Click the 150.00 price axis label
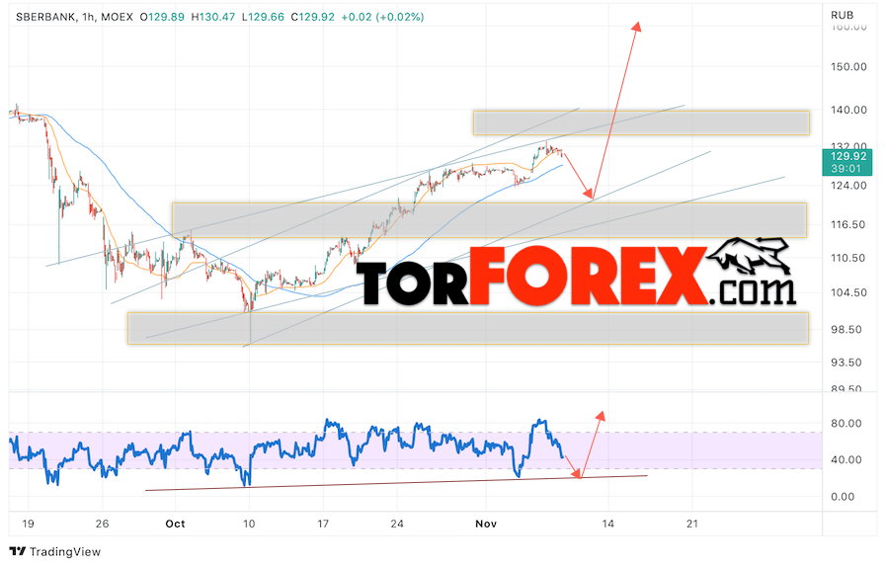Viewport: 886px width, 567px height. [x=848, y=67]
